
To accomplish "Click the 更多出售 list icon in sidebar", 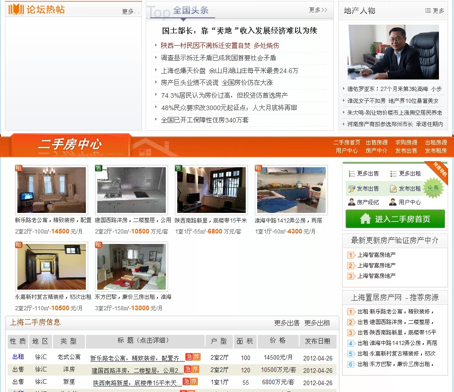I will [352, 174].
